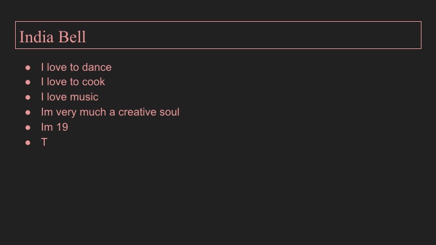The width and height of the screenshot is (436, 245).
Task: Click empty space inside the title box
Action: 250,35
